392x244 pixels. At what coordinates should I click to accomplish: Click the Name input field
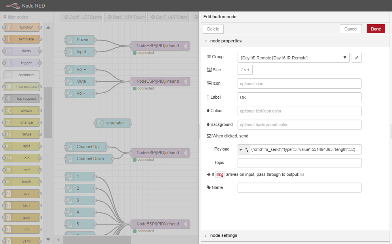[x=299, y=187]
